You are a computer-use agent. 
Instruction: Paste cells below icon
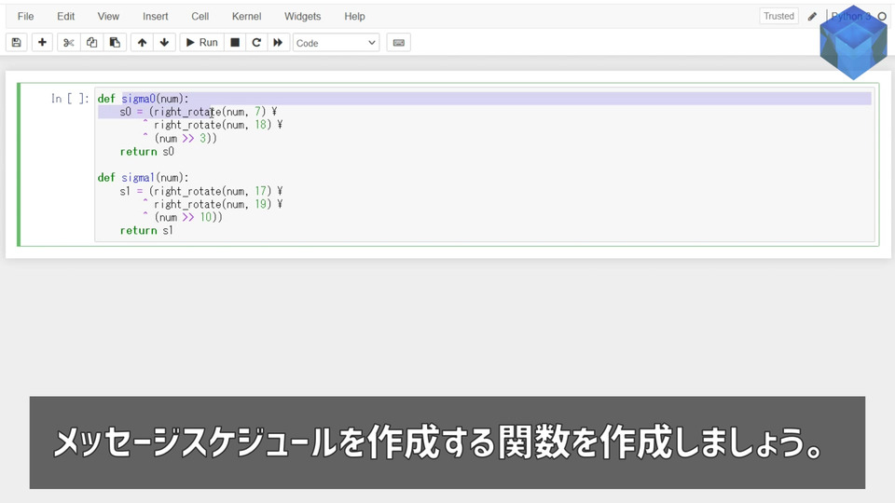[115, 43]
